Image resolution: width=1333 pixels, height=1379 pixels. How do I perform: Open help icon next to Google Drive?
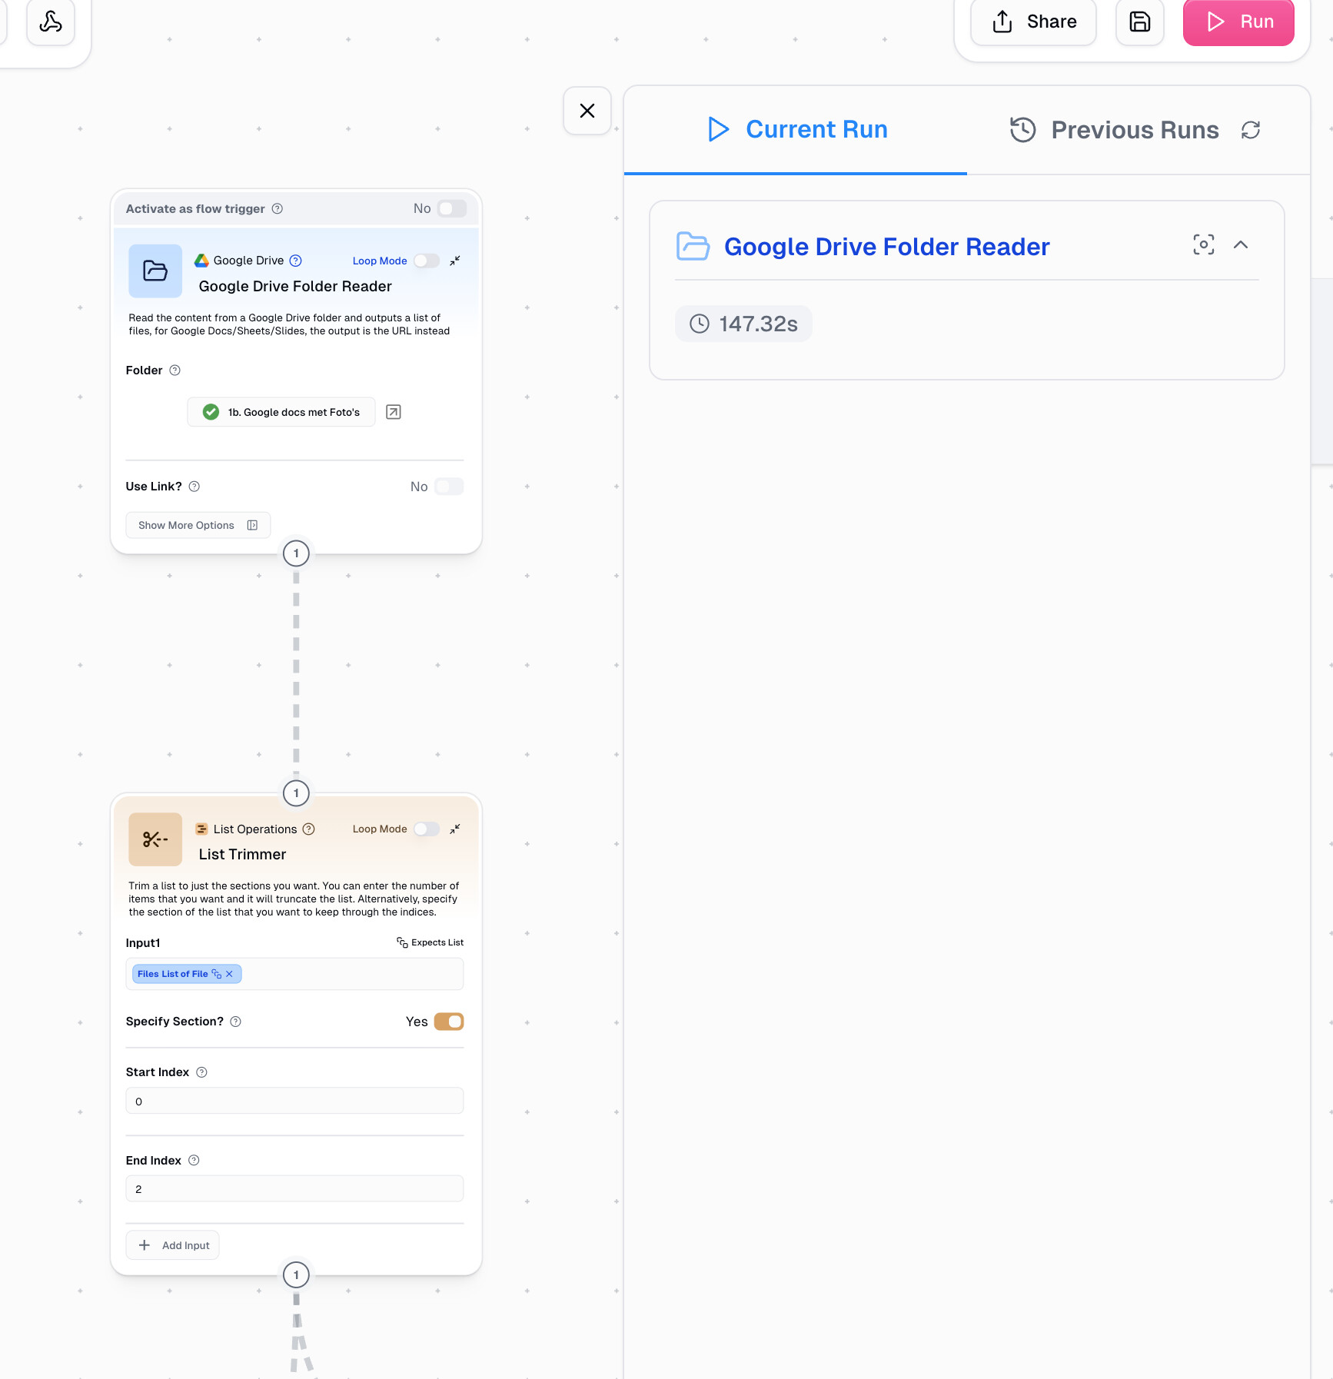click(x=295, y=261)
